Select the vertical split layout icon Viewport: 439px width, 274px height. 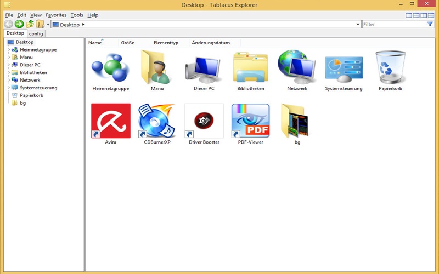[424, 15]
